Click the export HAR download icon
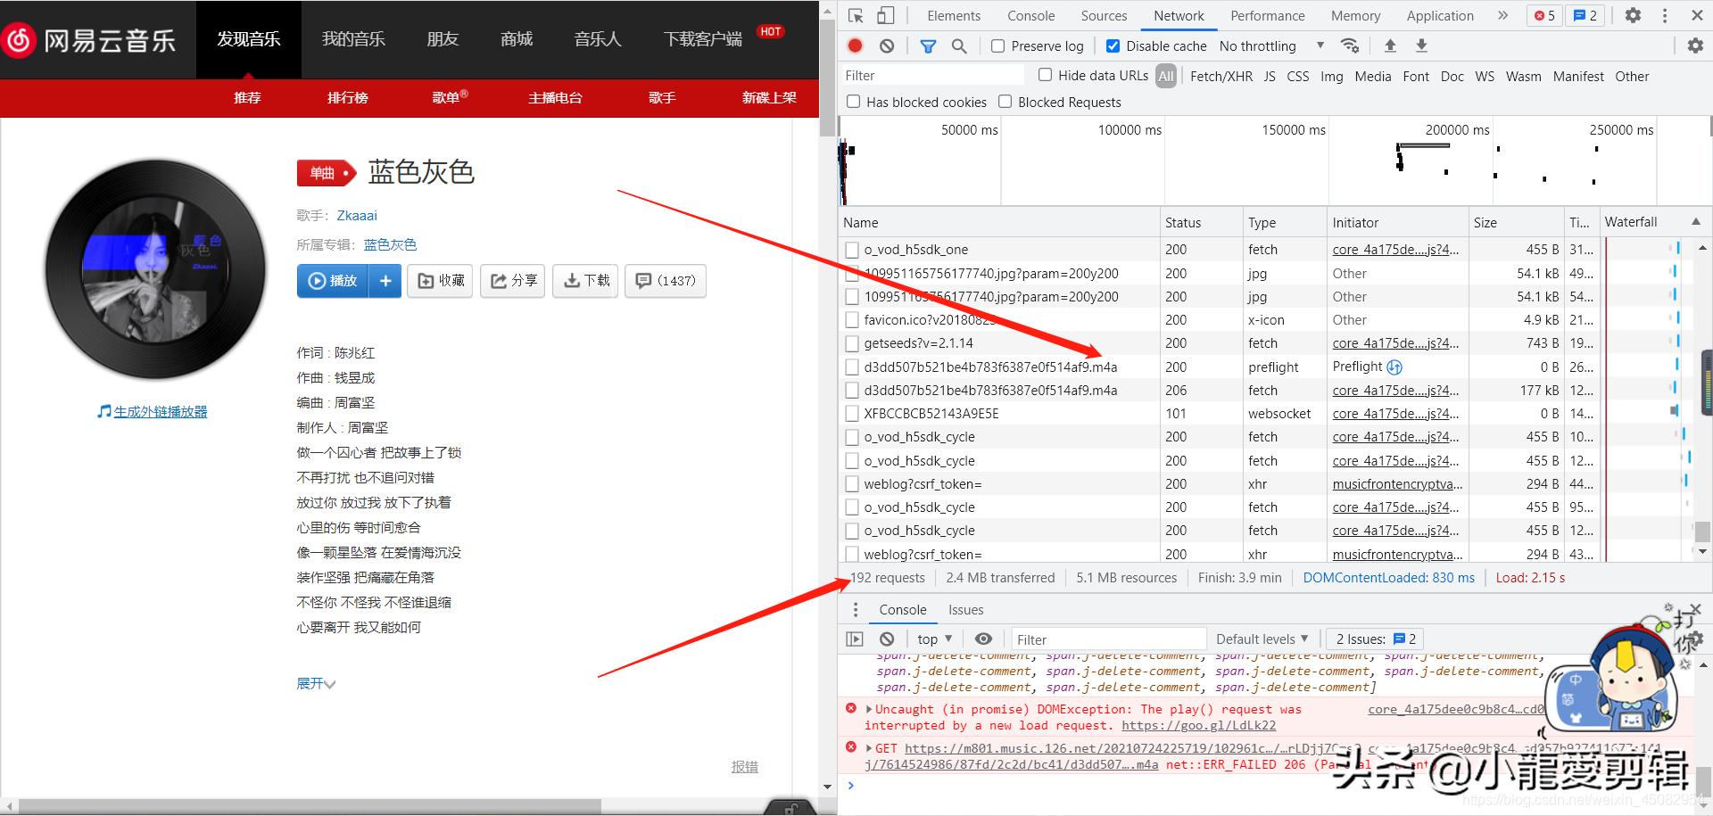Image resolution: width=1713 pixels, height=816 pixels. [1421, 45]
